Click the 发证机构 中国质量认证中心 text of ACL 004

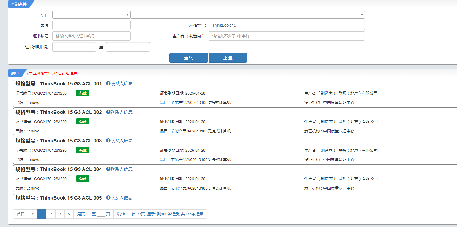click(329, 188)
